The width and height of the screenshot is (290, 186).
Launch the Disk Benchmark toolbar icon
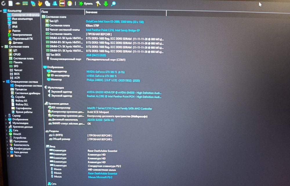pyautogui.click(x=18, y=3)
